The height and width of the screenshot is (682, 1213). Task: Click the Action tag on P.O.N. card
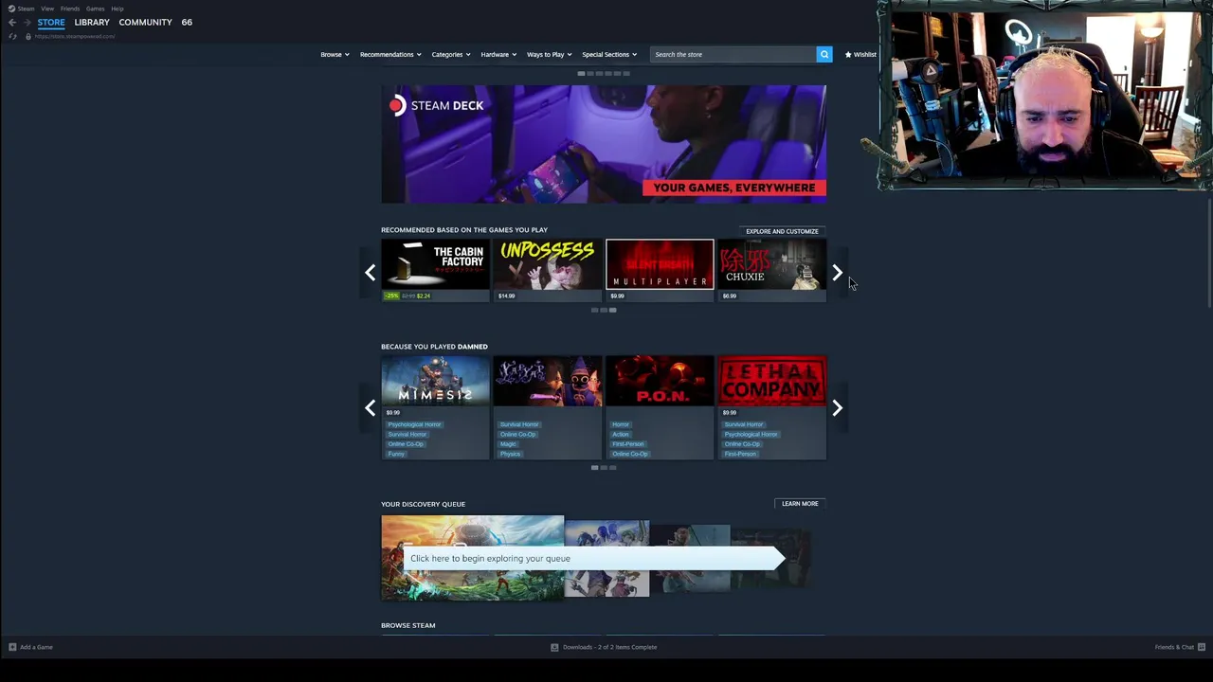[x=621, y=434]
